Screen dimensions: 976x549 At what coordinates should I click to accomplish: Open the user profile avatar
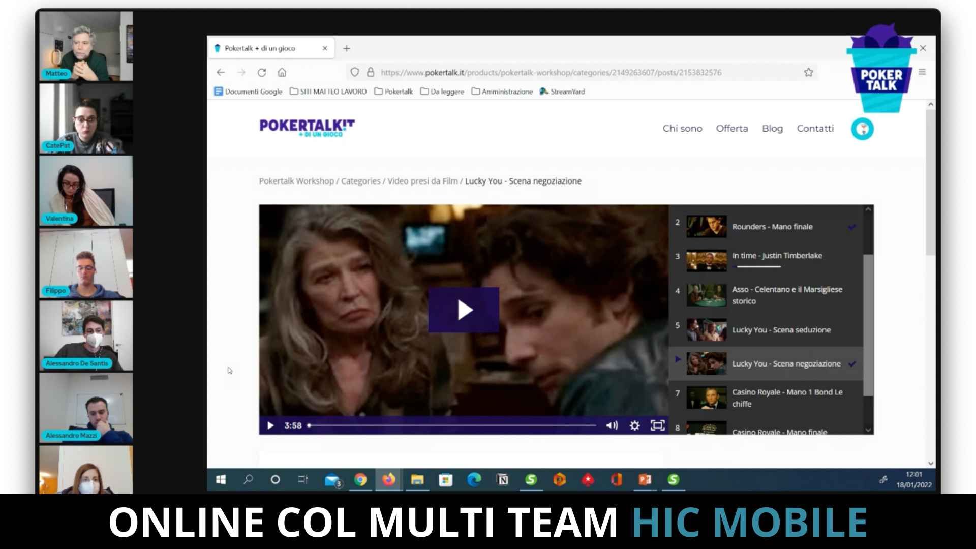pyautogui.click(x=862, y=129)
